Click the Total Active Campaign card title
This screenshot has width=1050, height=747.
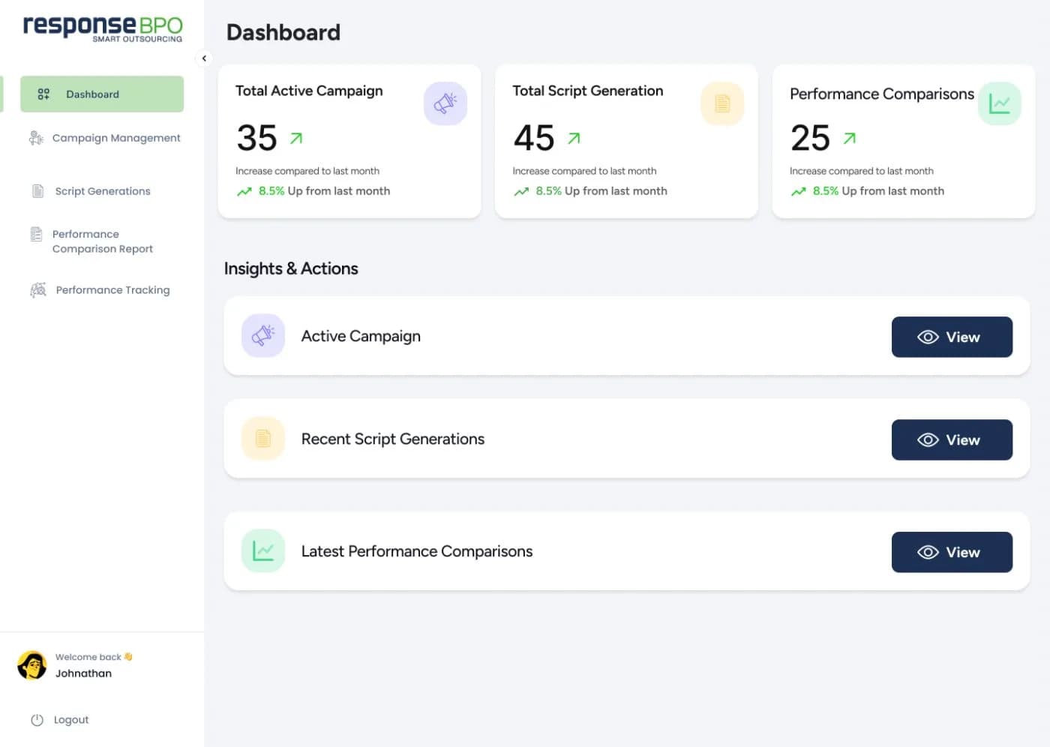coord(309,91)
